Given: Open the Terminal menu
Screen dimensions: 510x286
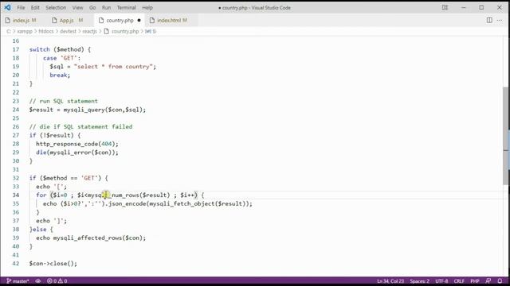Looking at the screenshot, I should 126,7.
